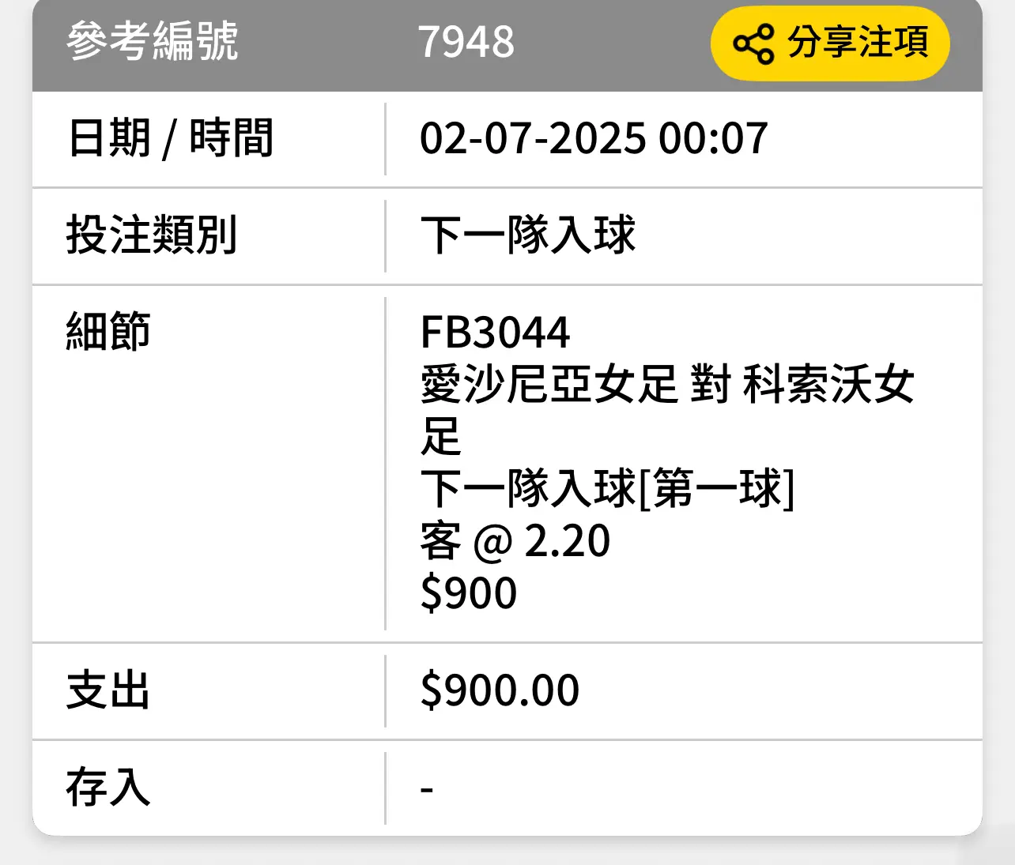Image resolution: width=1015 pixels, height=865 pixels.
Task: Click the 存入 row label
Action: tap(108, 788)
